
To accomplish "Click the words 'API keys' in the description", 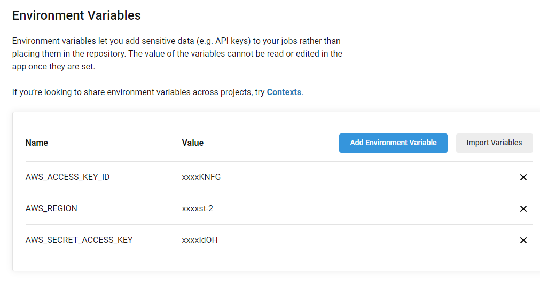I will click(232, 41).
